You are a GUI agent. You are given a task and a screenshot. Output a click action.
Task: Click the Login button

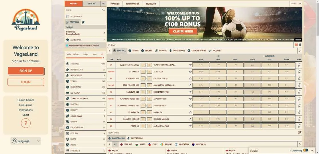[26, 82]
